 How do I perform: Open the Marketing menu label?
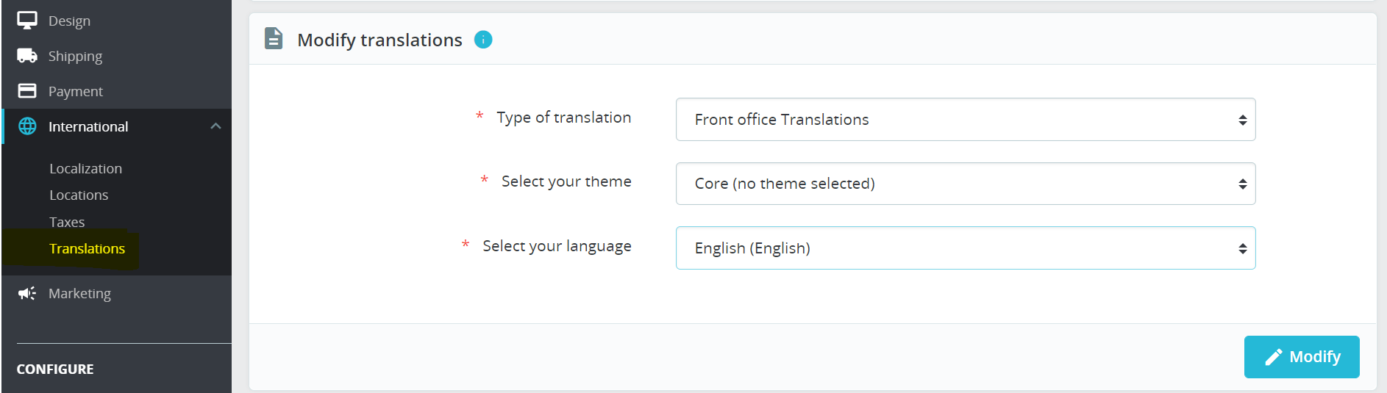coord(79,293)
